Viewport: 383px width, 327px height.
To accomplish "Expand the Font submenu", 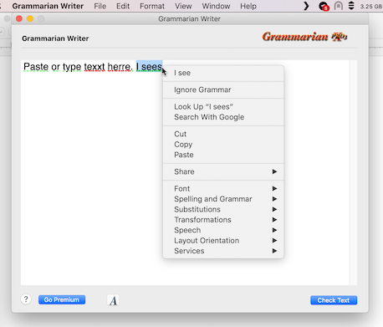I will click(223, 189).
